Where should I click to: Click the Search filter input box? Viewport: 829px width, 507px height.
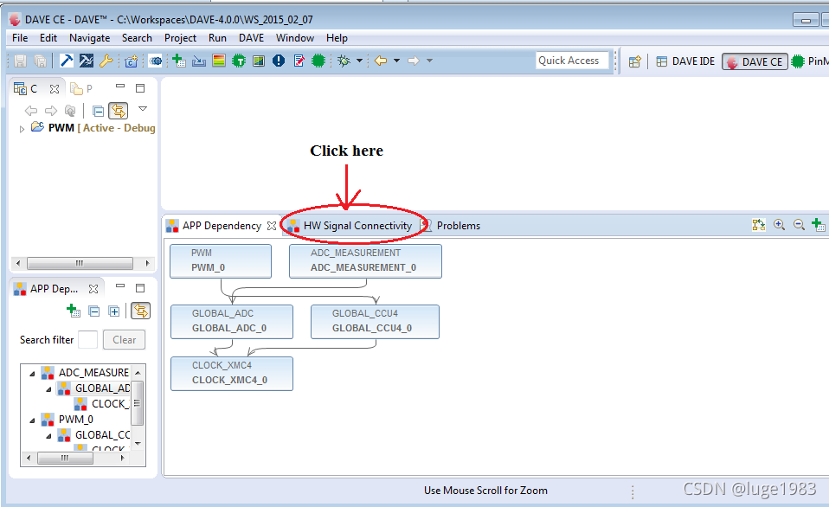pyautogui.click(x=87, y=340)
